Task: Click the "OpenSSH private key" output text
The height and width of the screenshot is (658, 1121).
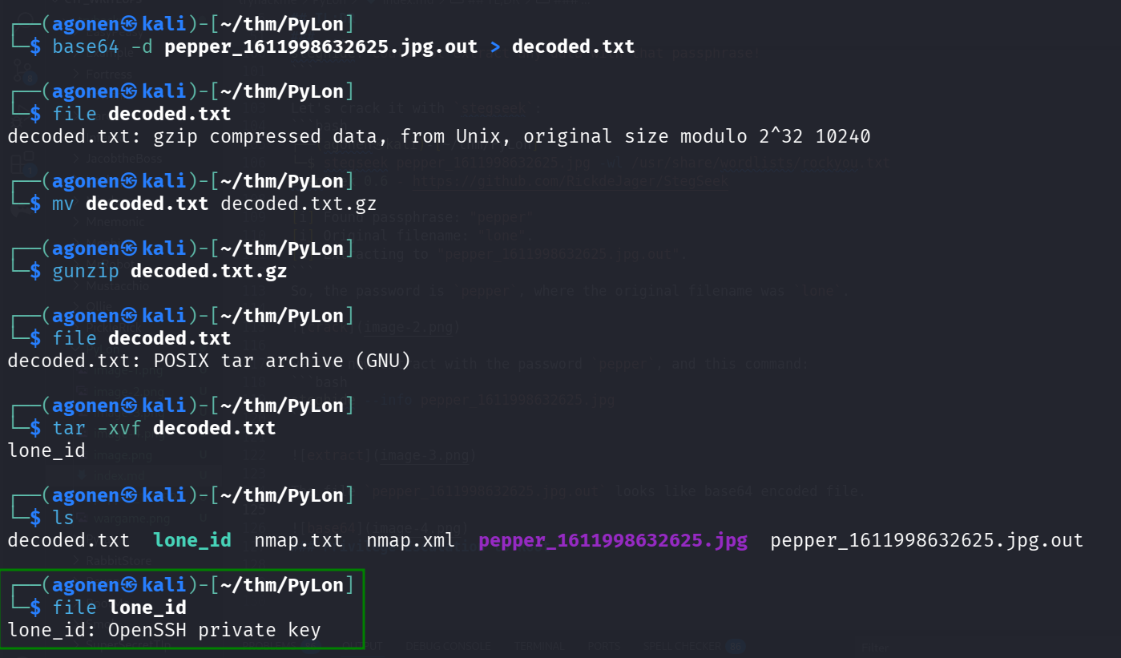Action: click(214, 630)
